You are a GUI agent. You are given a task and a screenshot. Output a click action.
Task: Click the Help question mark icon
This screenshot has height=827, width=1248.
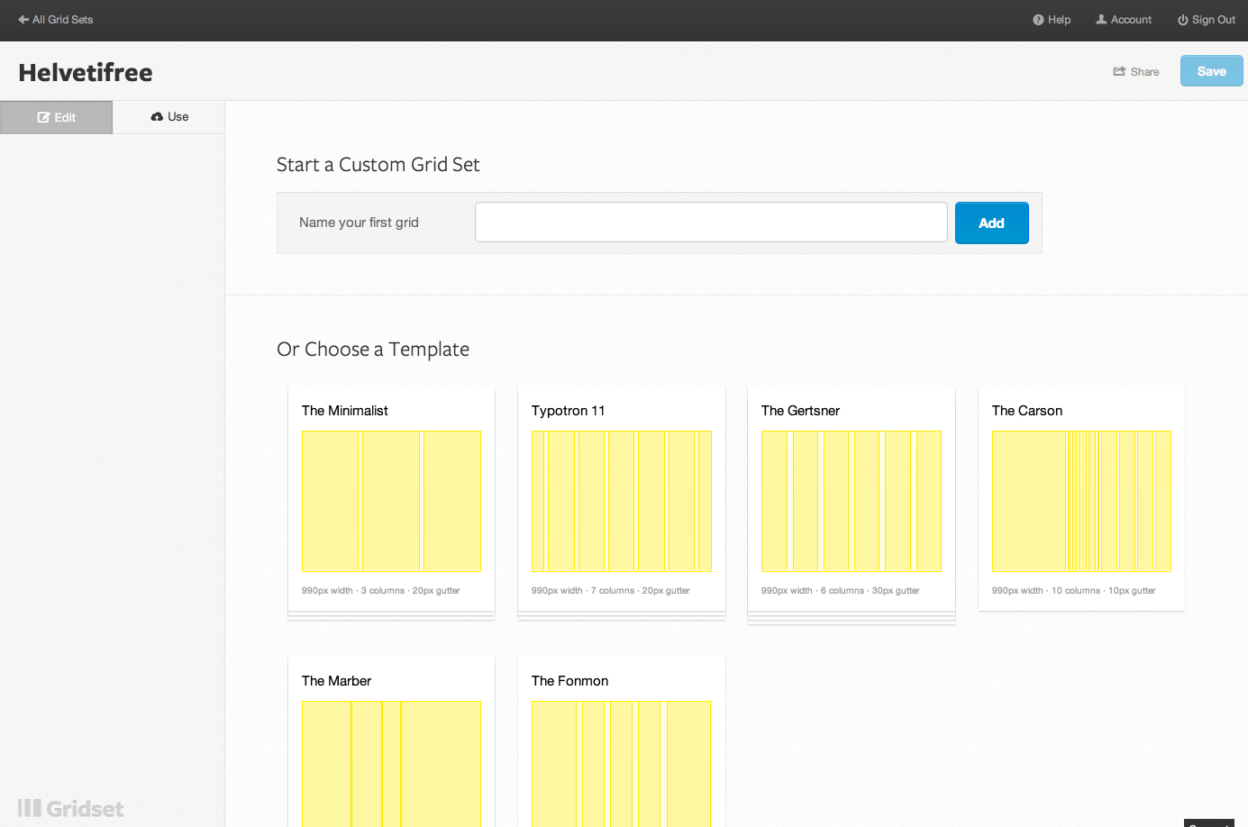[x=1038, y=20]
